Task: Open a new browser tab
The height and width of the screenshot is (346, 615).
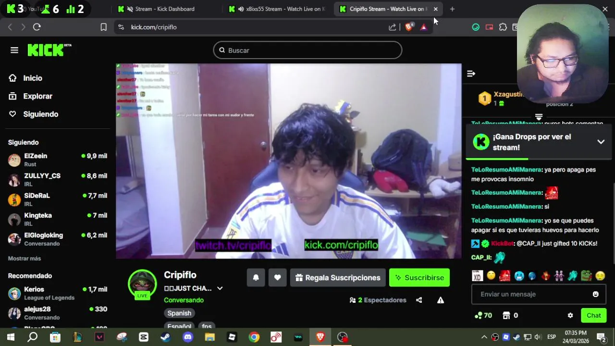Action: pos(452,9)
